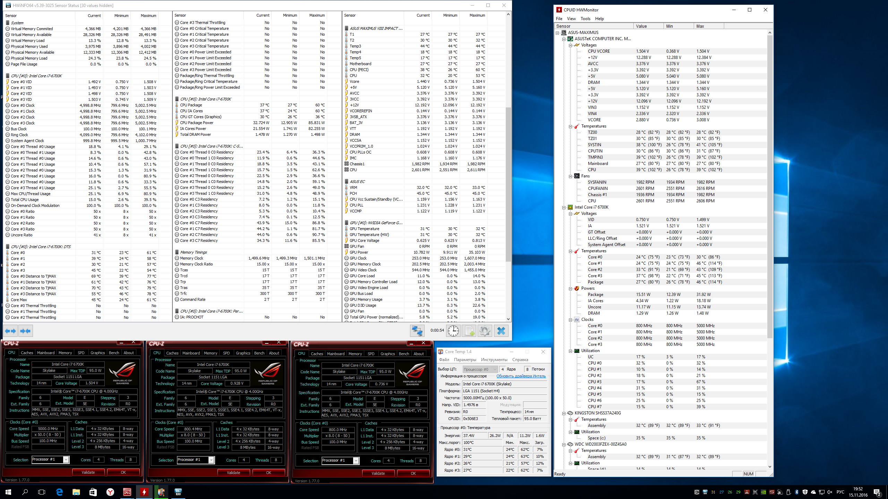Click the logging start sheet icon

(x=469, y=331)
